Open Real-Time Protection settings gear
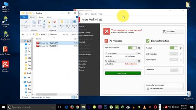The width and height of the screenshot is (196, 110). tap(139, 48)
